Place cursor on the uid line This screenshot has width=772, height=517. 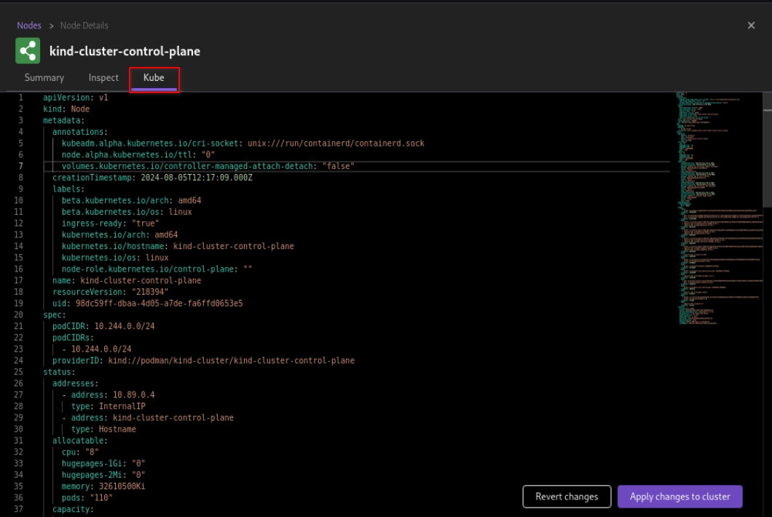pyautogui.click(x=146, y=304)
